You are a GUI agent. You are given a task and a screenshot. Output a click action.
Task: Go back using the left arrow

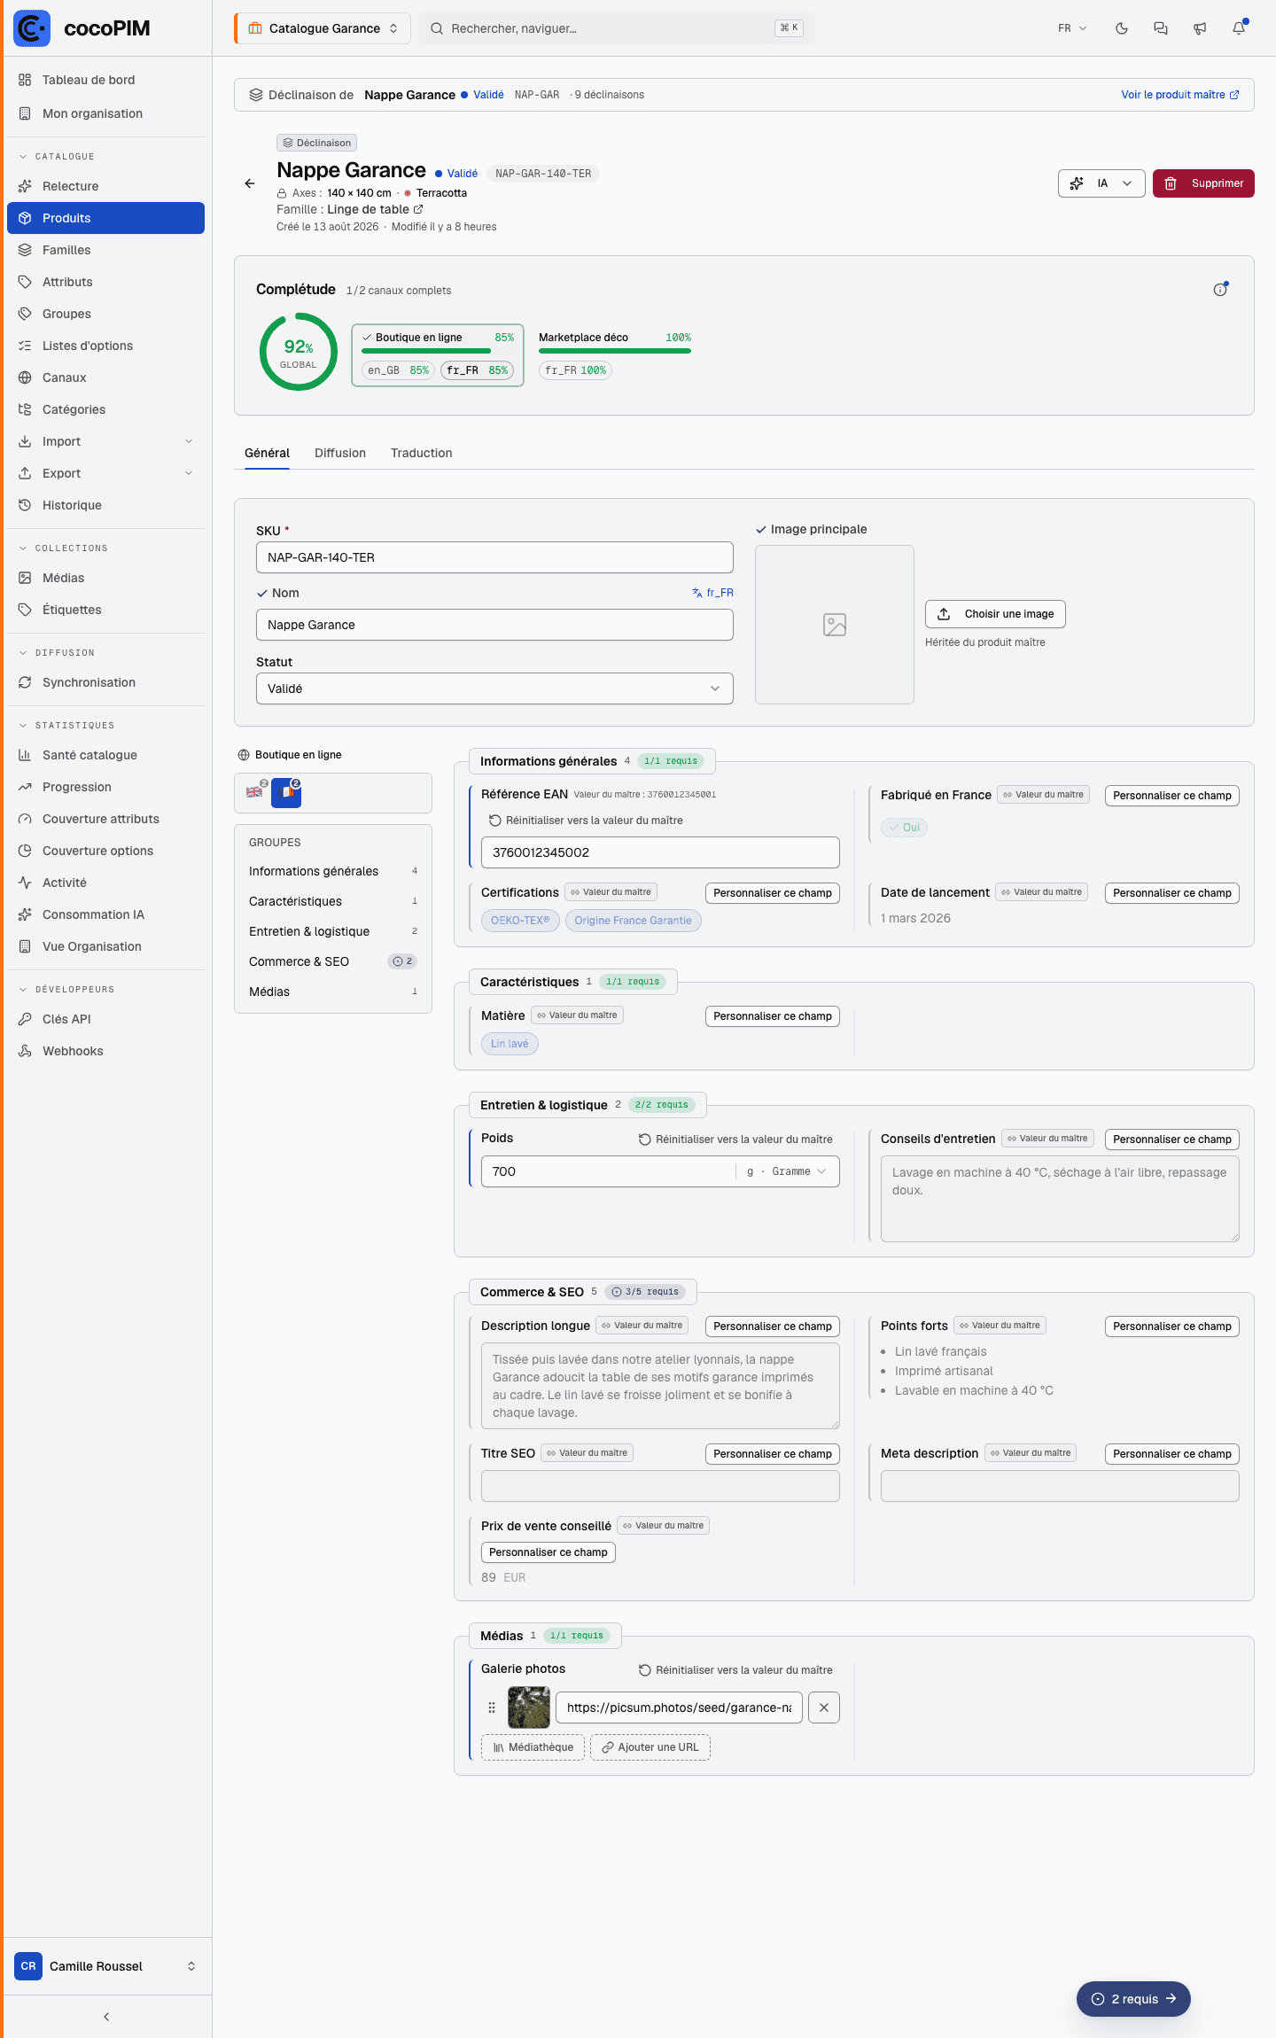point(250,183)
